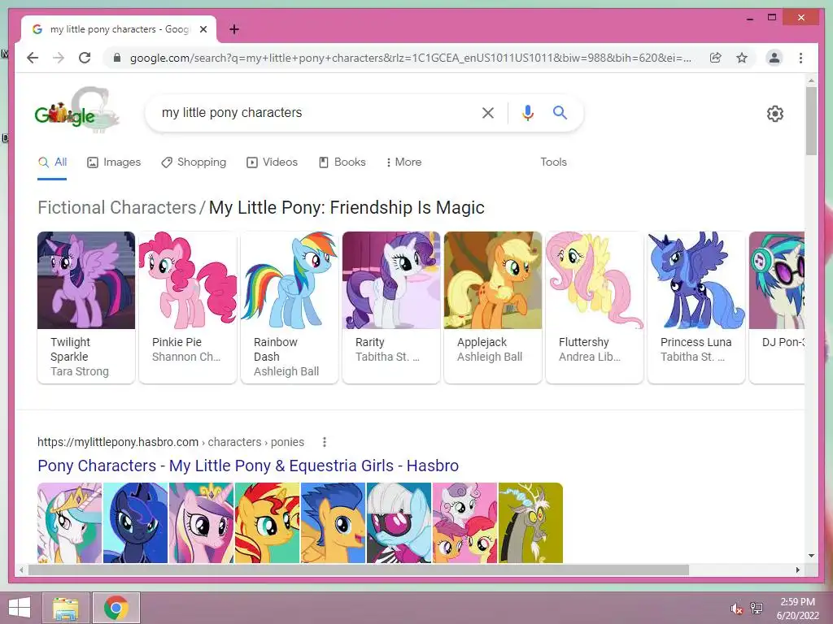
Task: Switch to Shopping results
Action: [194, 162]
